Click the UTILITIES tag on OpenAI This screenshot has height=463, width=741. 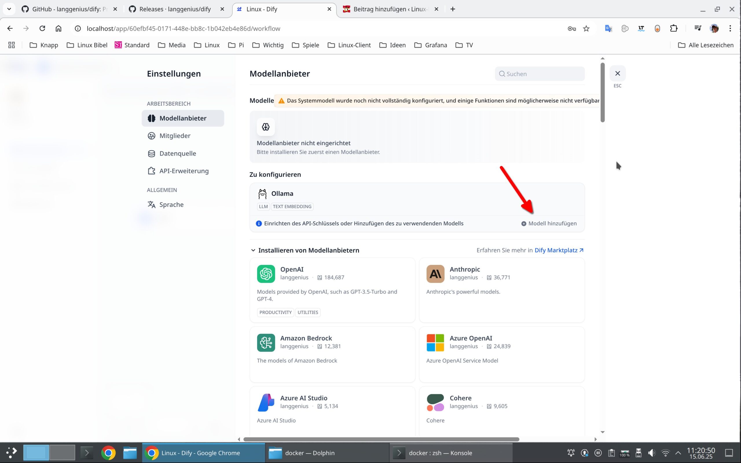click(x=308, y=312)
